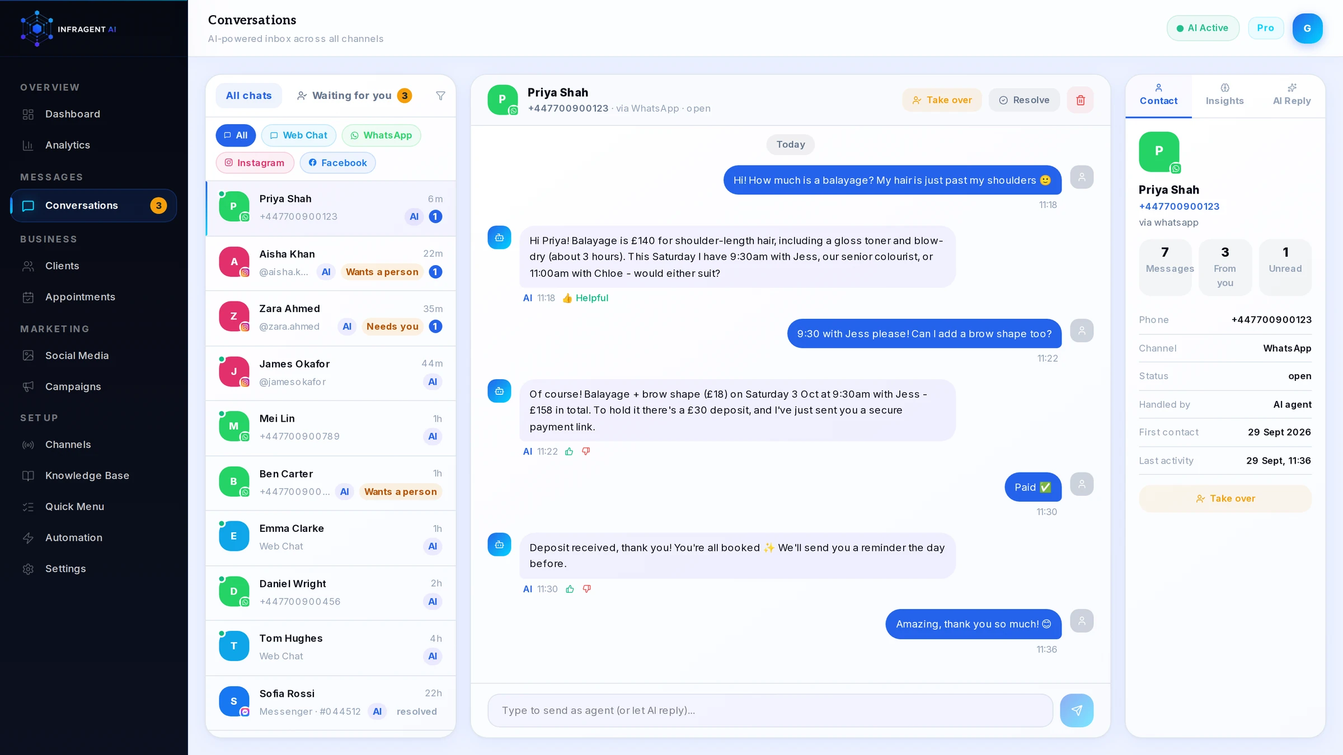Thumbs down the 11:30 AI reply
This screenshot has width=1343, height=755.
point(586,589)
